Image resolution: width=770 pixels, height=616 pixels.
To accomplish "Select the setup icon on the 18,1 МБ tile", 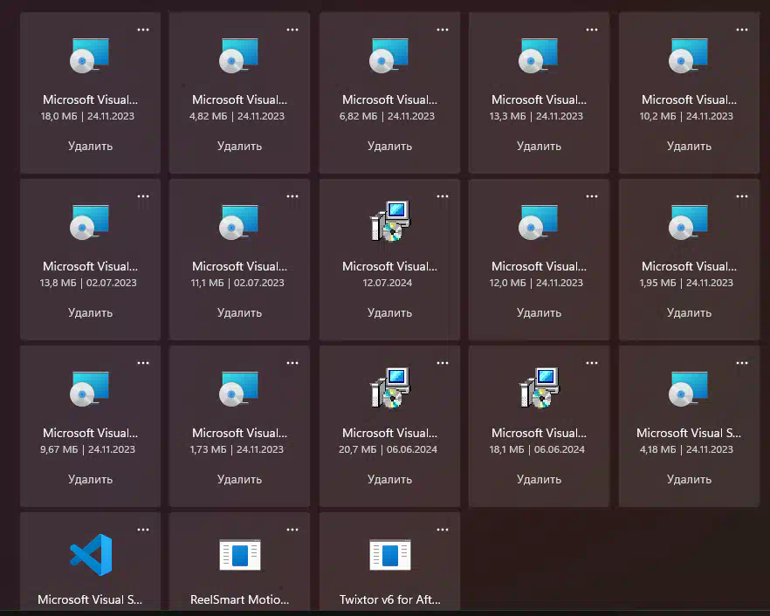I will [x=540, y=387].
